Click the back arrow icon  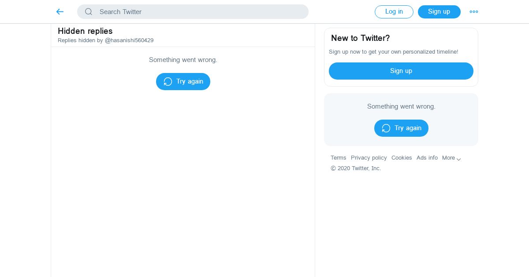(x=60, y=12)
